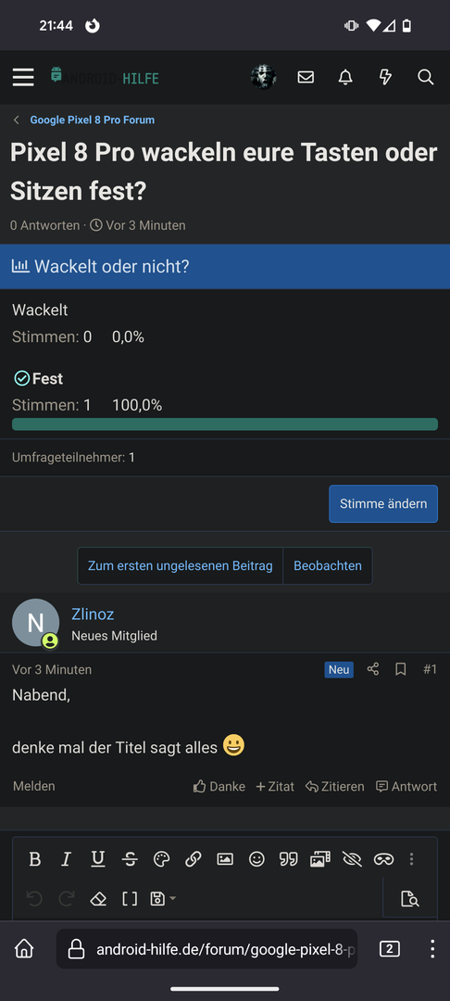Open the browser's three-dot overflow menu
The width and height of the screenshot is (450, 1001).
pyautogui.click(x=432, y=949)
